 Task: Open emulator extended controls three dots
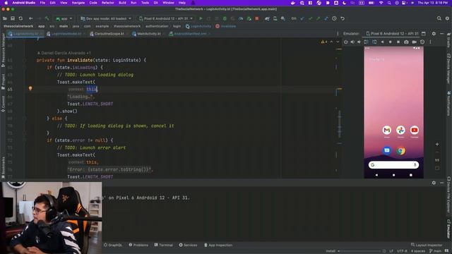click(430, 42)
